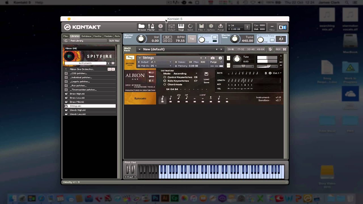Viewport: 363px width, 204px height.
Task: Click the ostinatum floppy disk icon
Action: click(x=206, y=74)
